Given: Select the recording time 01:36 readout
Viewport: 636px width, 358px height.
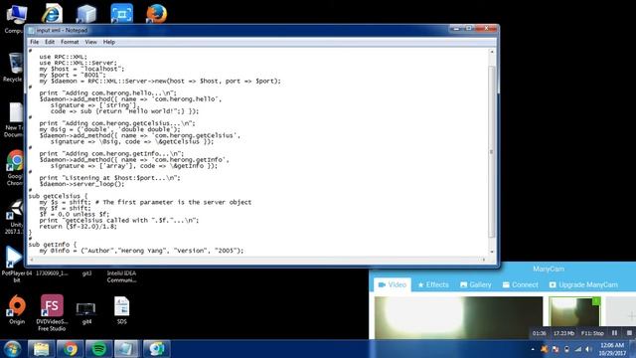Looking at the screenshot, I should tap(539, 333).
